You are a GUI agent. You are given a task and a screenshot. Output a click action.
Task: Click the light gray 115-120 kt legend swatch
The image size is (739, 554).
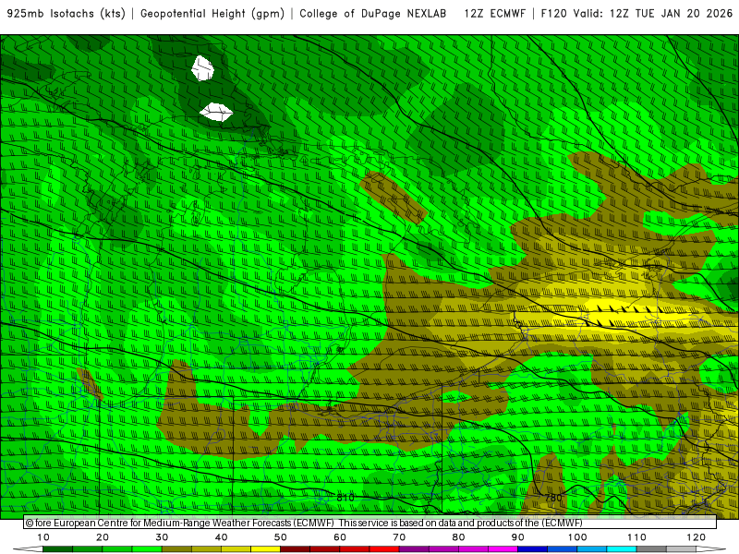[681, 549]
